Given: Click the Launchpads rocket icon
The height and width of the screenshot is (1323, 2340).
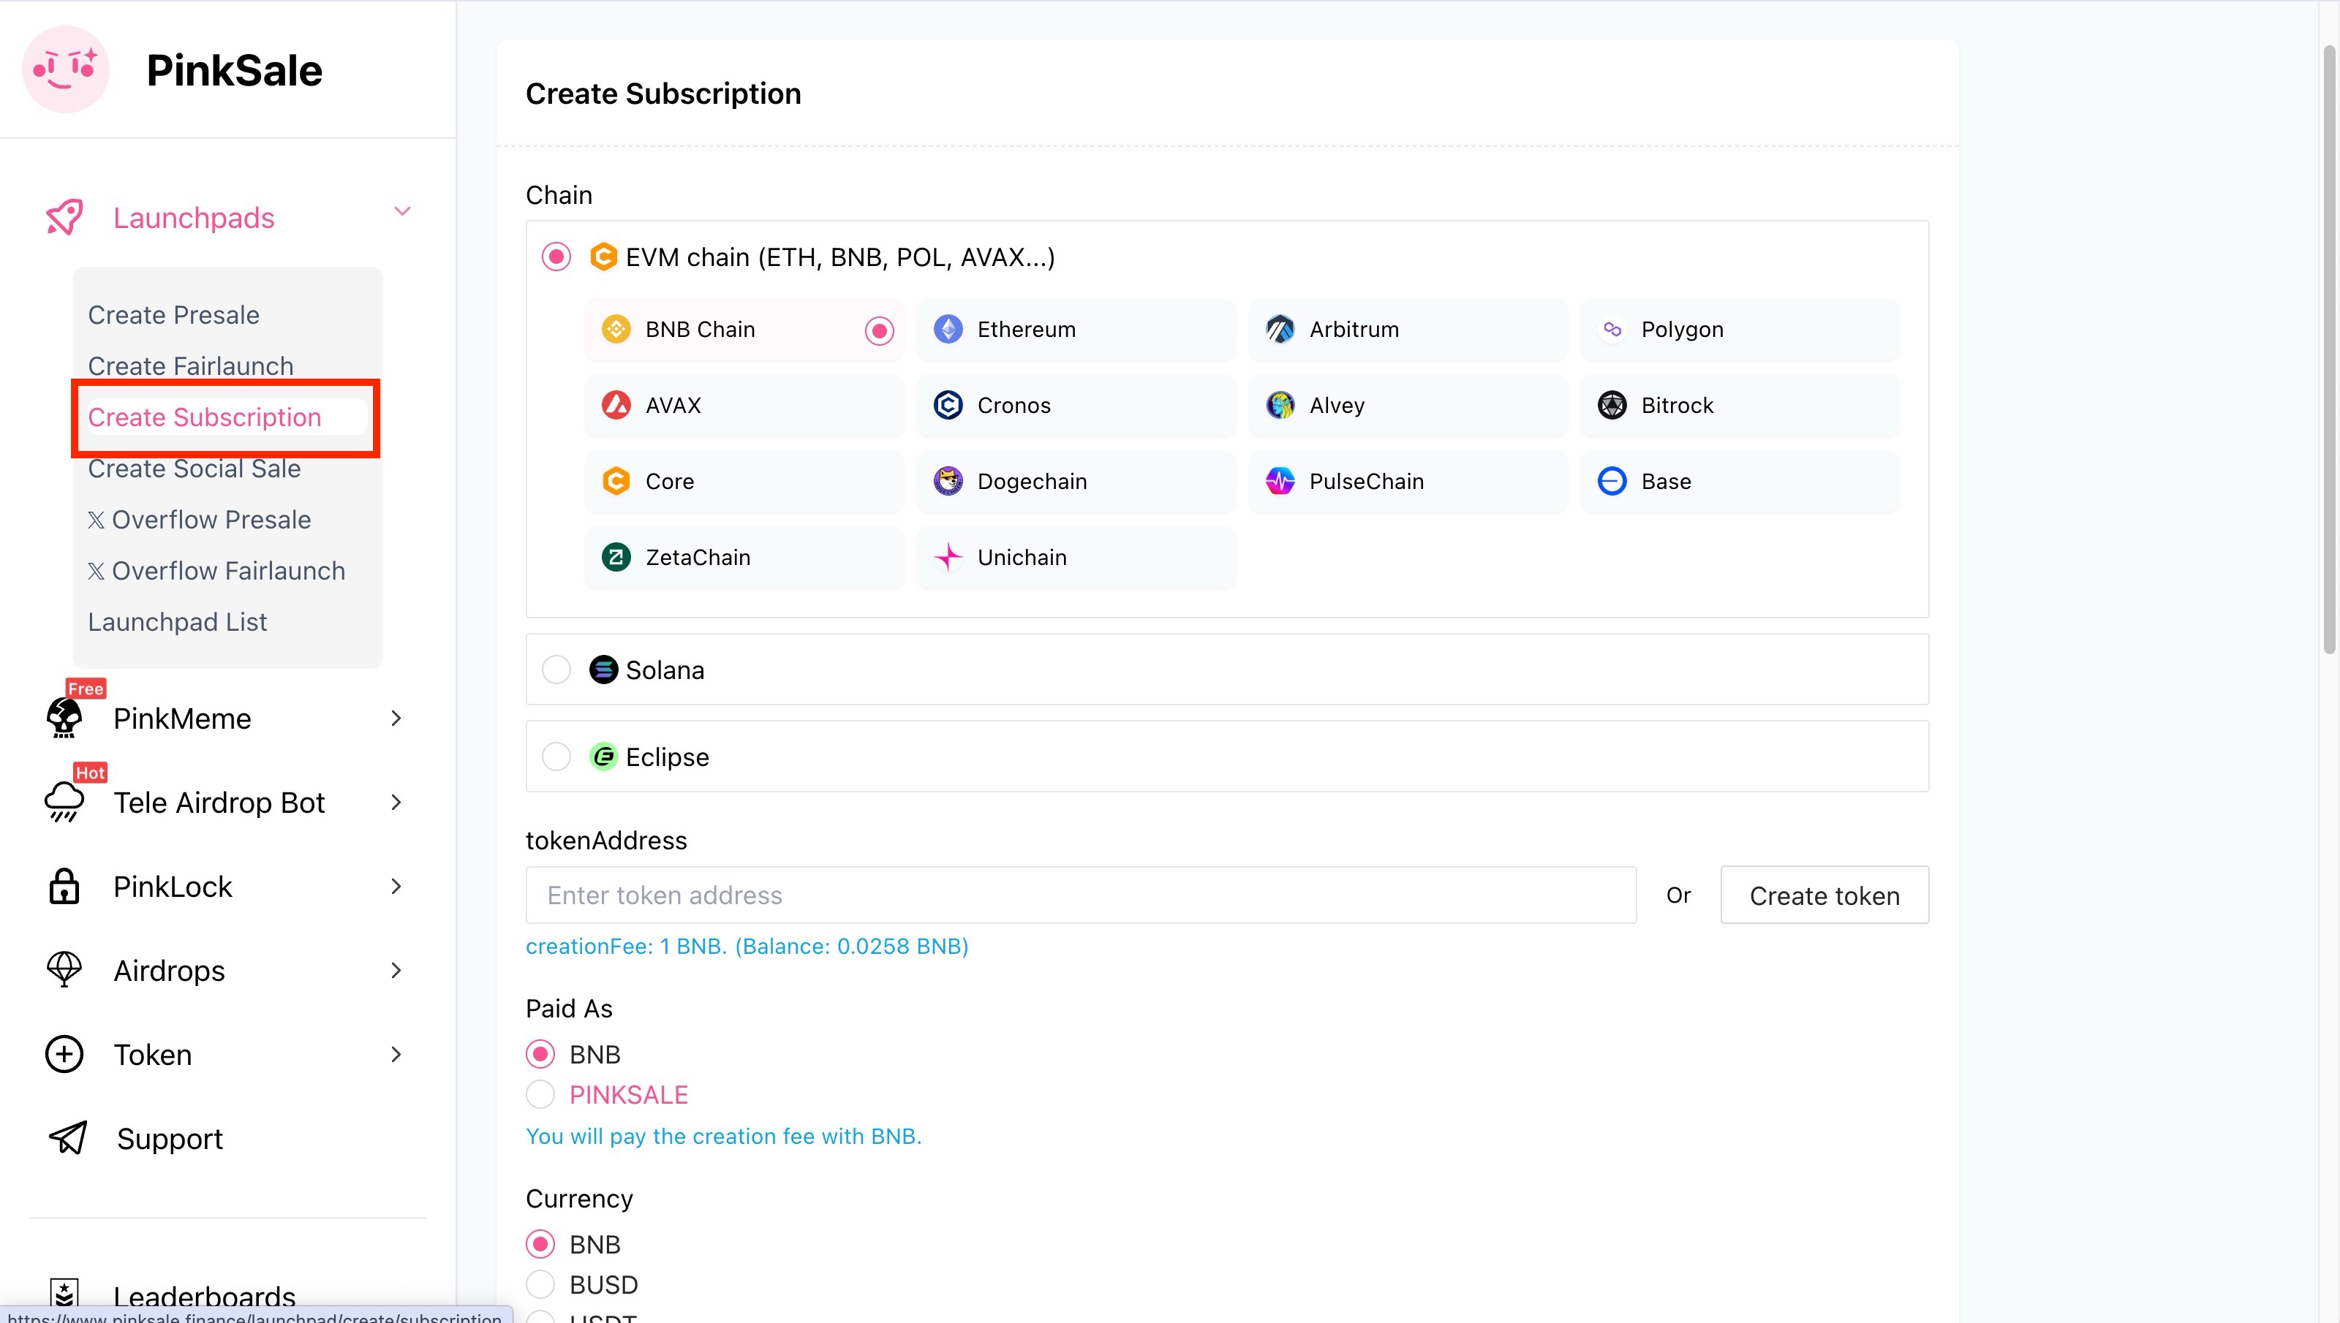Looking at the screenshot, I should click(x=64, y=217).
